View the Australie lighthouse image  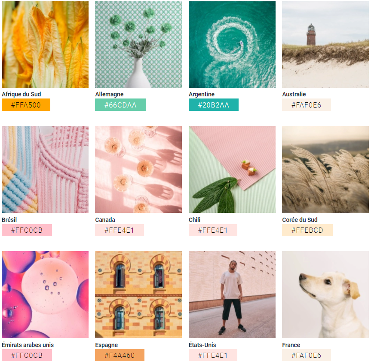[x=325, y=44]
